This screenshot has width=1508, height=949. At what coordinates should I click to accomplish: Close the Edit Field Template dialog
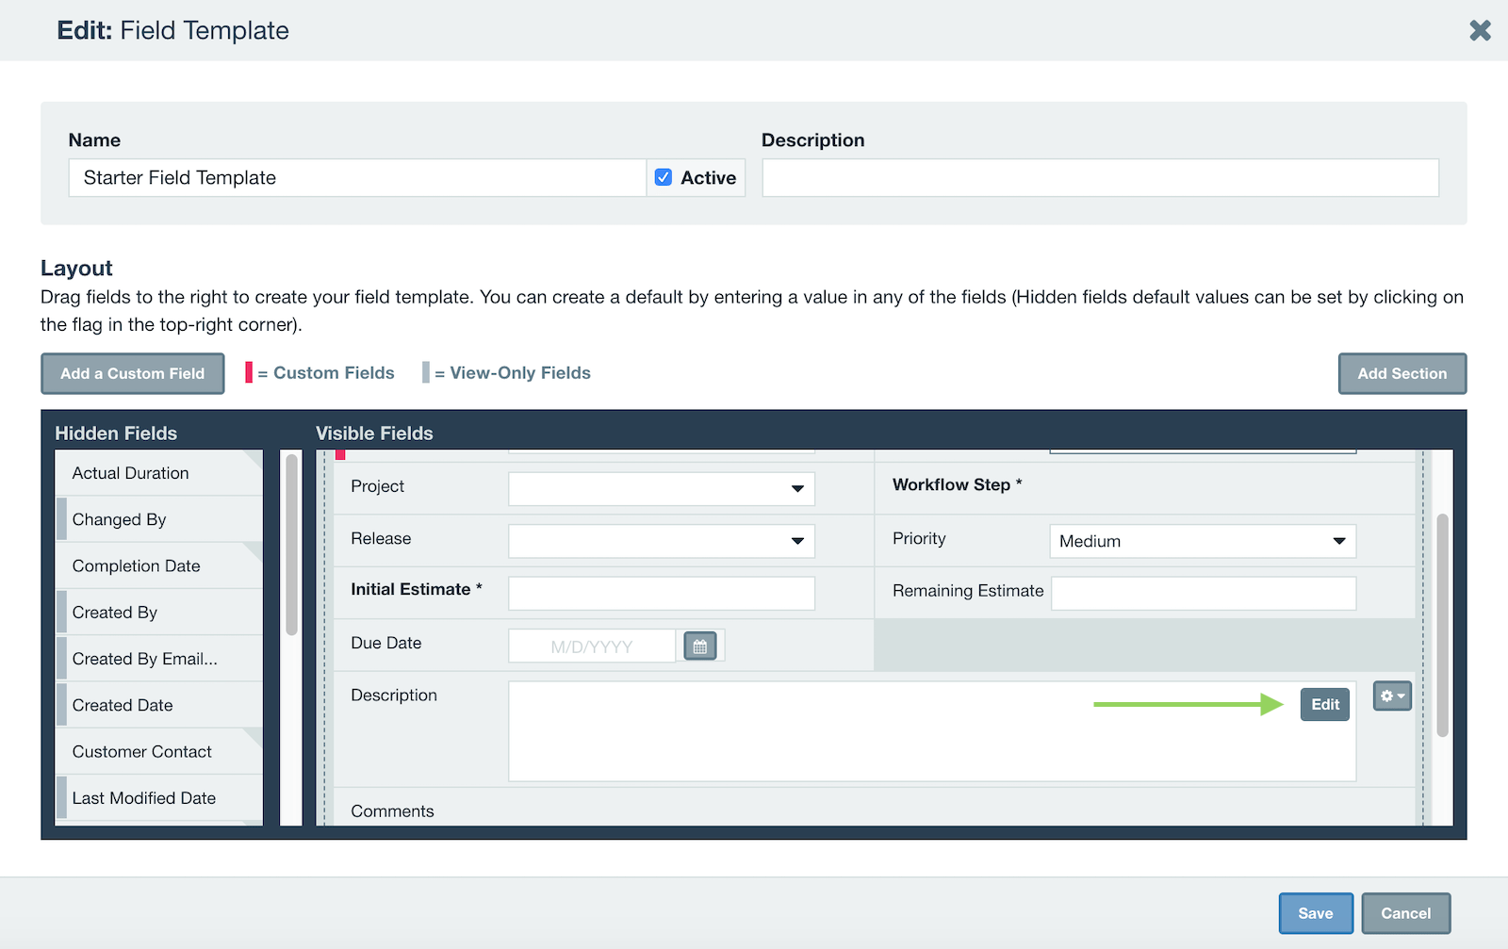tap(1480, 30)
